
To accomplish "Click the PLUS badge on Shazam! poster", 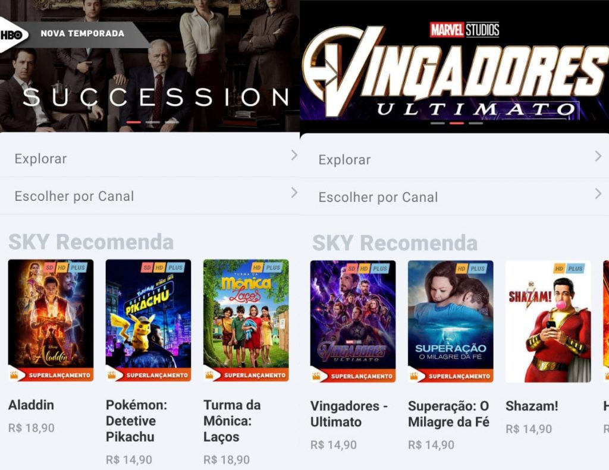I will [x=575, y=269].
